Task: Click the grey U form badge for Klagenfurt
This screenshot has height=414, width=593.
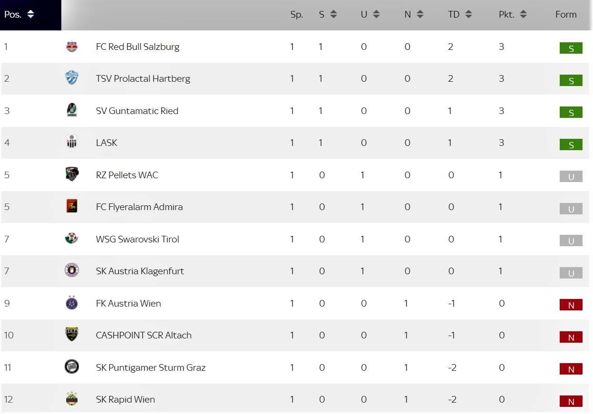Action: click(571, 273)
